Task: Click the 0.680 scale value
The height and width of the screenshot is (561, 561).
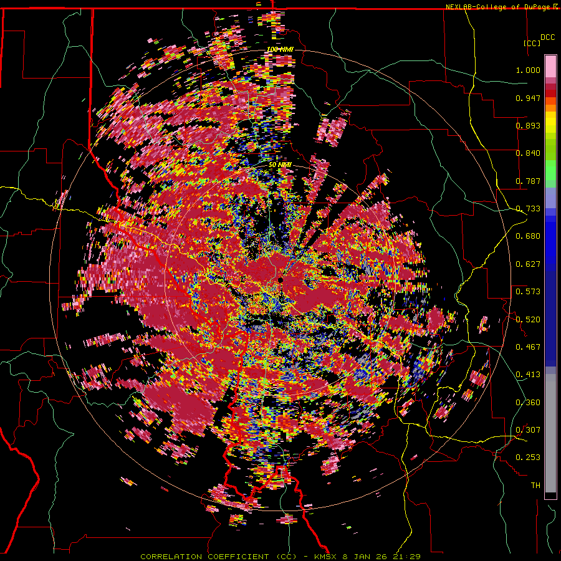Action: tap(528, 236)
